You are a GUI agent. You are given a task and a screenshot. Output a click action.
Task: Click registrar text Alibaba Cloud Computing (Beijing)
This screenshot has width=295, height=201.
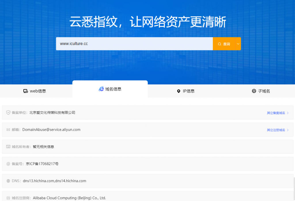(x=62, y=198)
